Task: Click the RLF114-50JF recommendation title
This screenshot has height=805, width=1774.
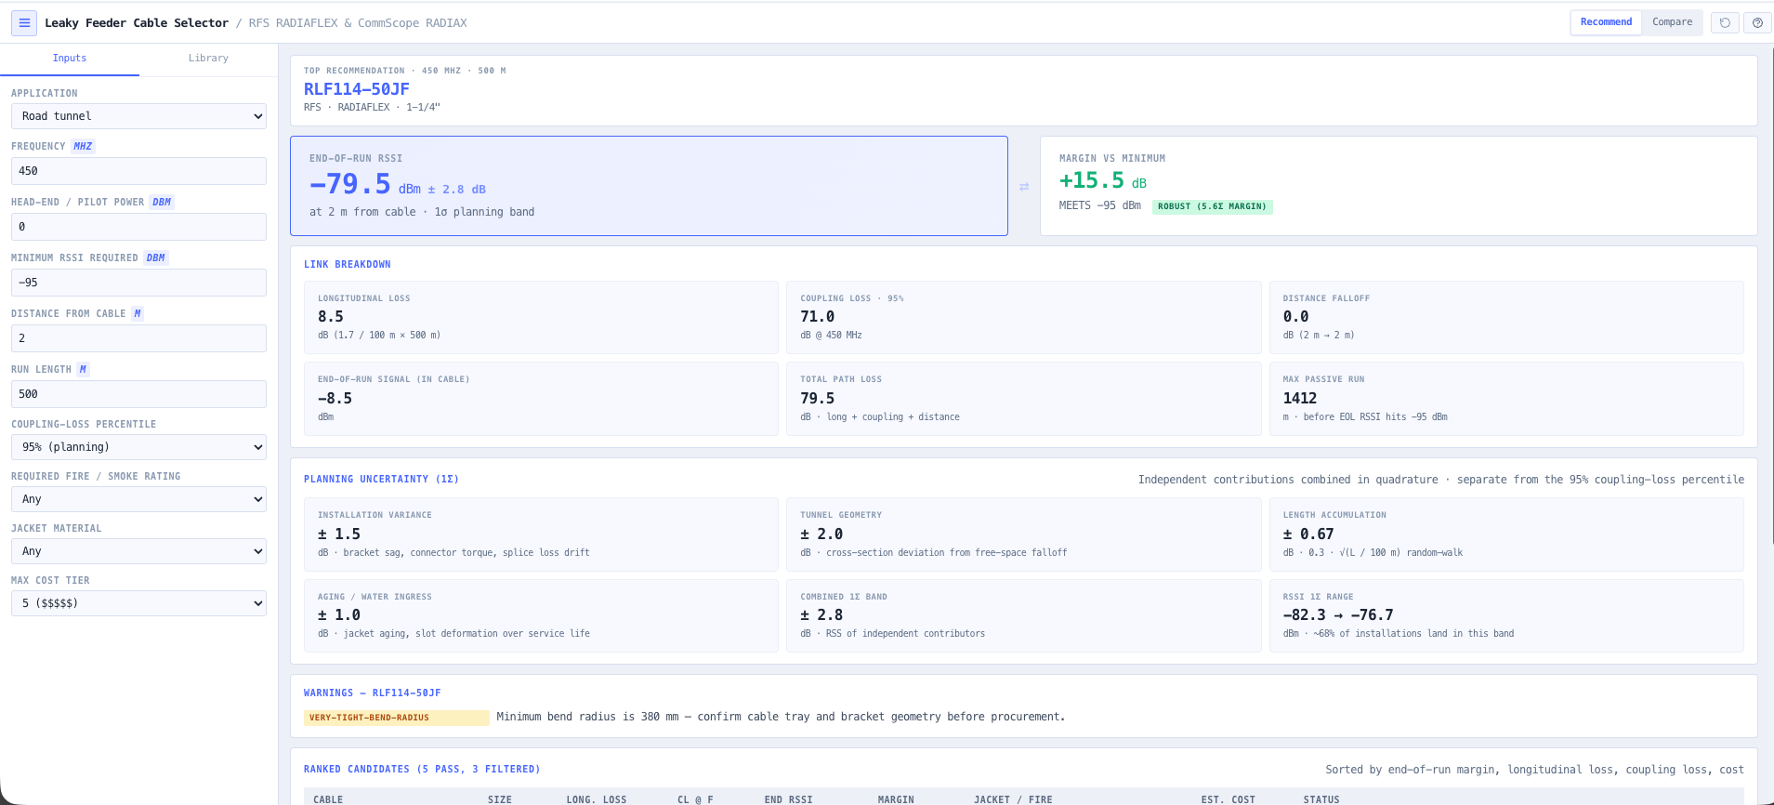Action: (x=357, y=89)
